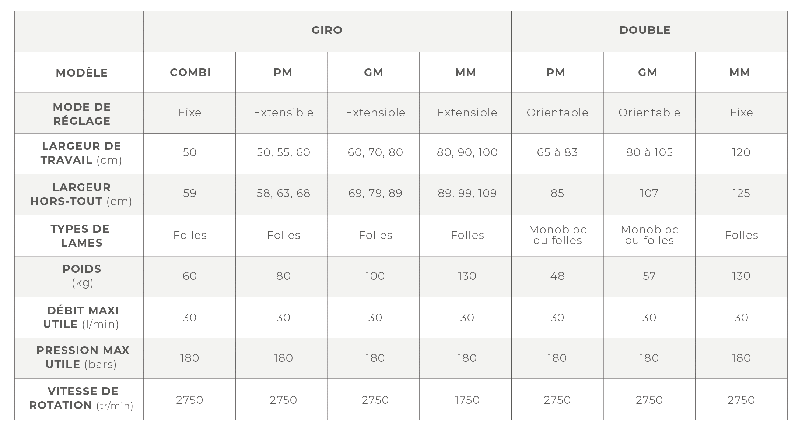Click the "89, 99, 109" overall width cell
The image size is (802, 431).
(x=467, y=193)
